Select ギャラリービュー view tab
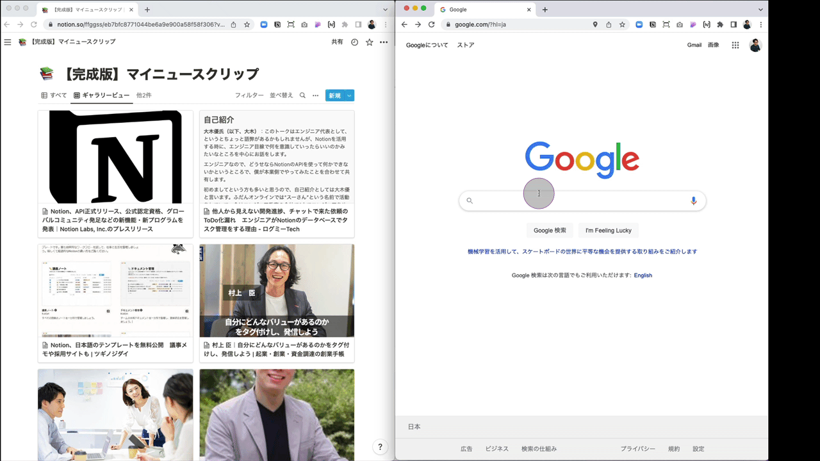 [101, 95]
